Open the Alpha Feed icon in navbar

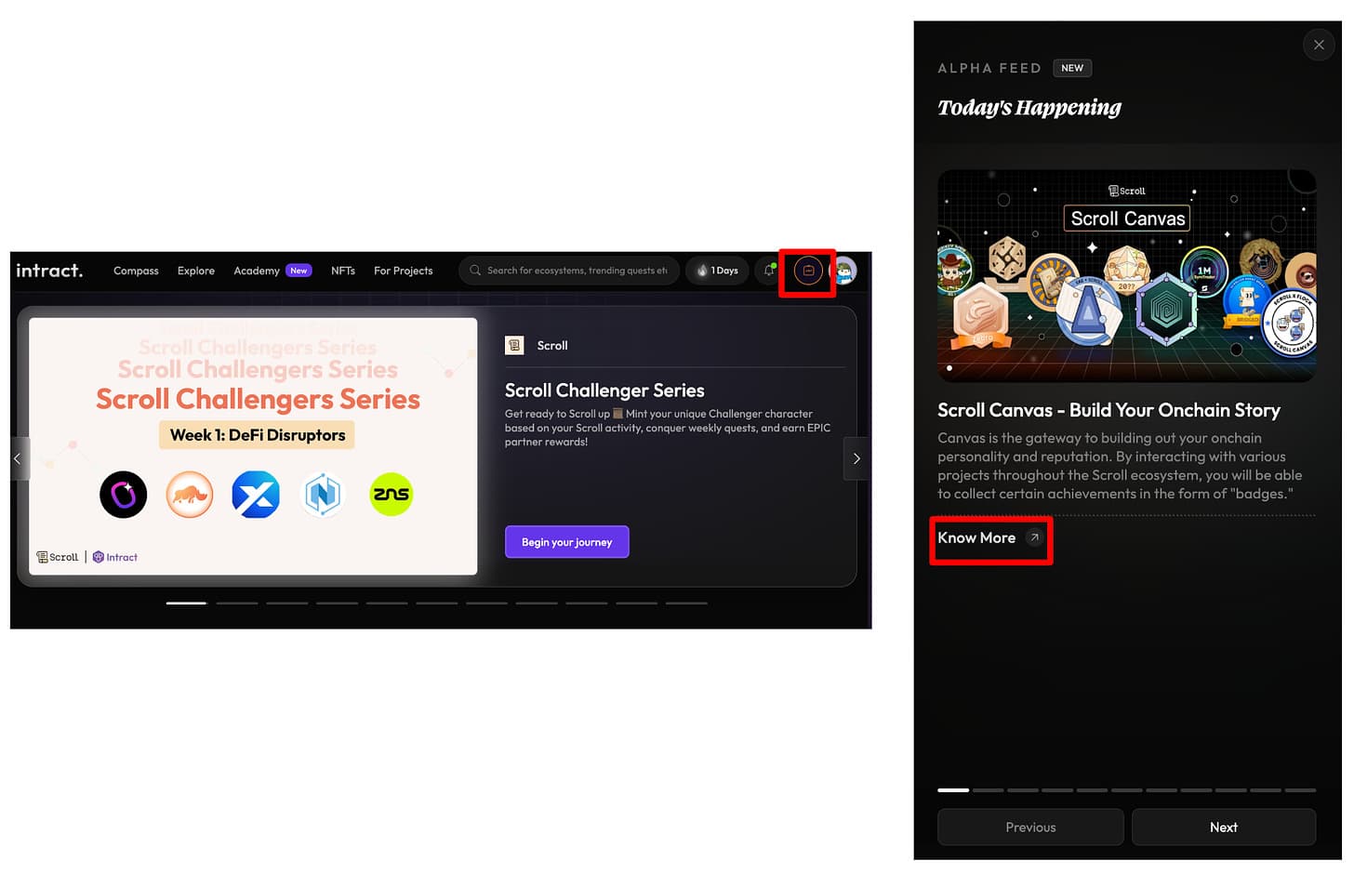(x=808, y=271)
